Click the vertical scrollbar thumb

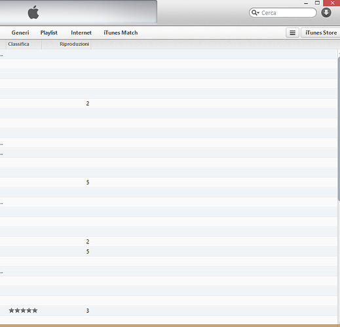coord(339,129)
